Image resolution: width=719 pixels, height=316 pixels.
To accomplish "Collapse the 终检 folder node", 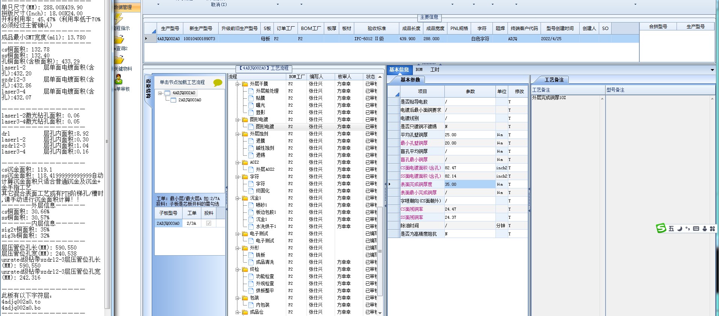I will 237,269.
